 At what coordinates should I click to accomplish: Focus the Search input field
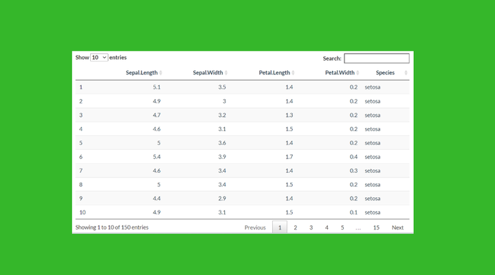coord(377,58)
